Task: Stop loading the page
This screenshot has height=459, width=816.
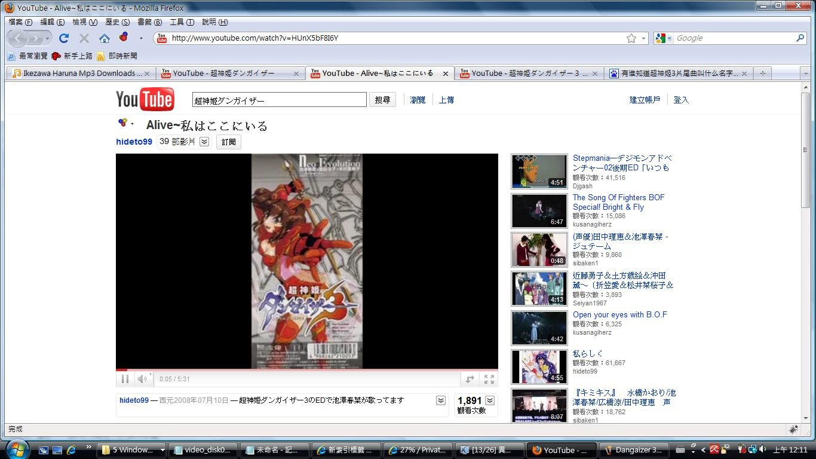Action: pos(84,38)
